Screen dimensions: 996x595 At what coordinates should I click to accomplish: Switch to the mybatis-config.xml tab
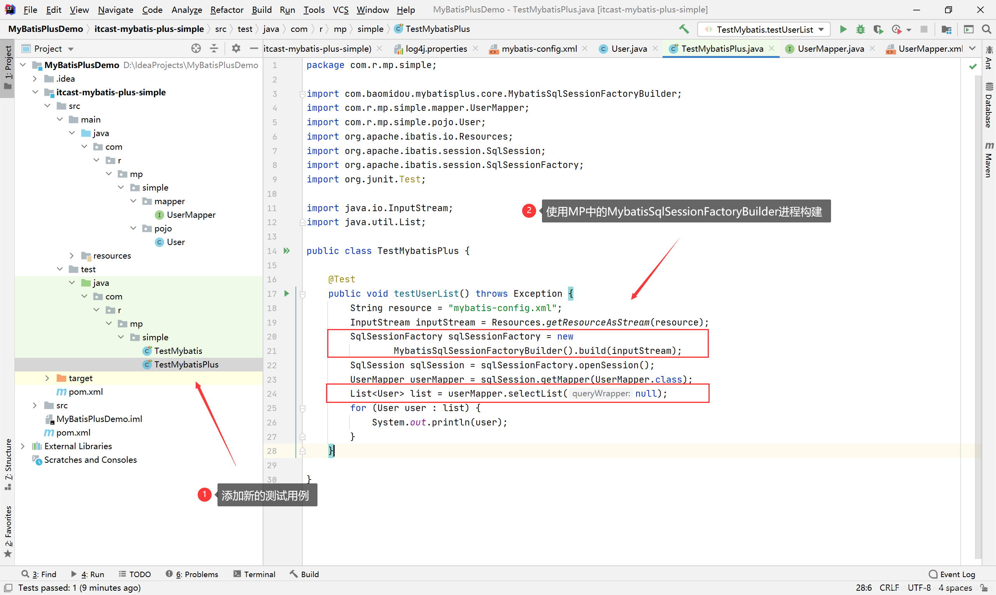[x=539, y=49]
